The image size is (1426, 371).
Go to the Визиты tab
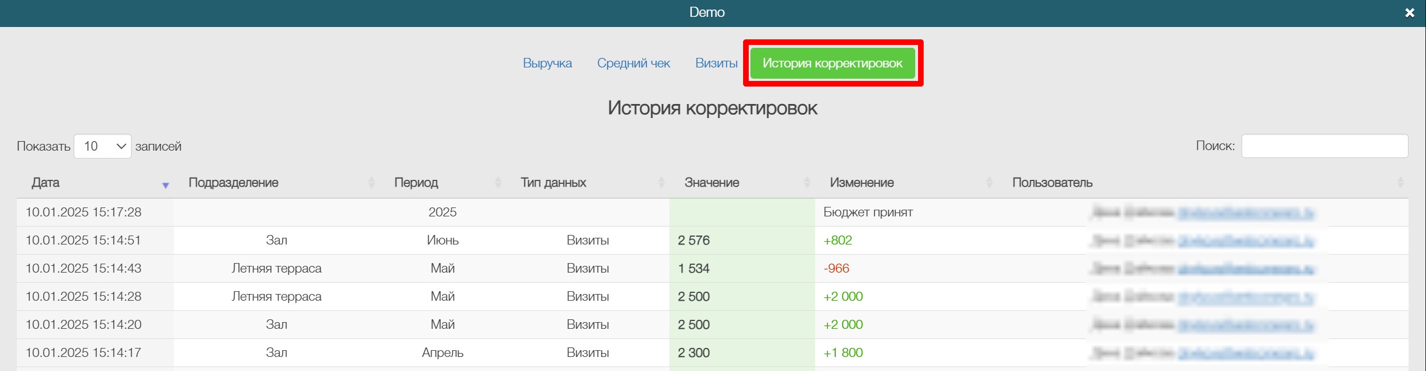[716, 63]
